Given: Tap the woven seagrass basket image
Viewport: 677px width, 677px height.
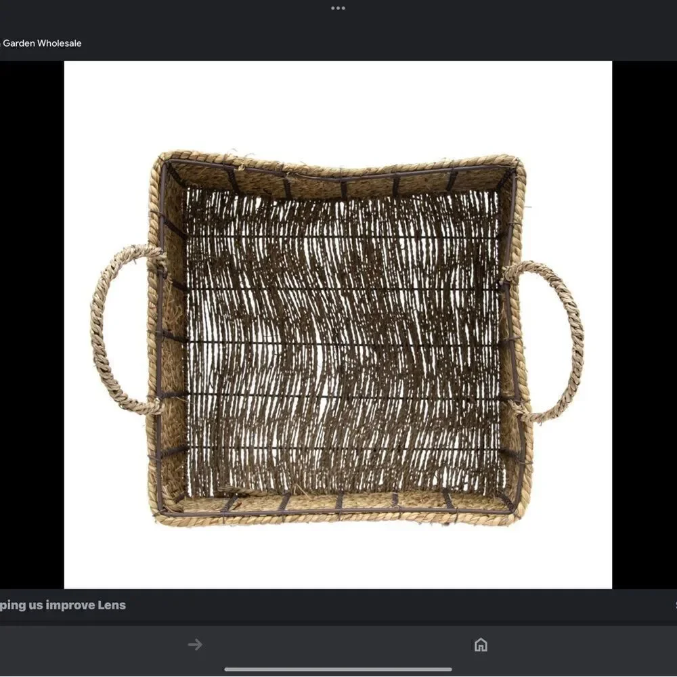Looking at the screenshot, I should tap(338, 325).
